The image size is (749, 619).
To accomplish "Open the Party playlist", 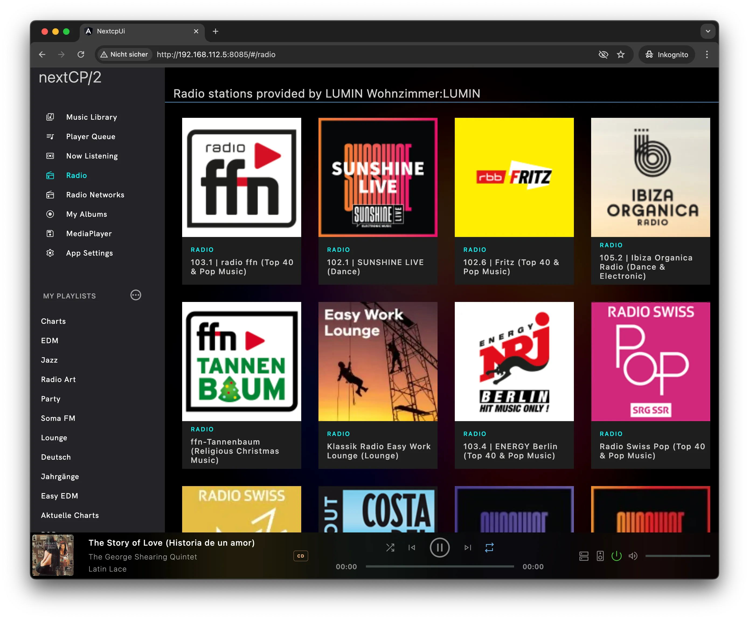I will click(51, 399).
